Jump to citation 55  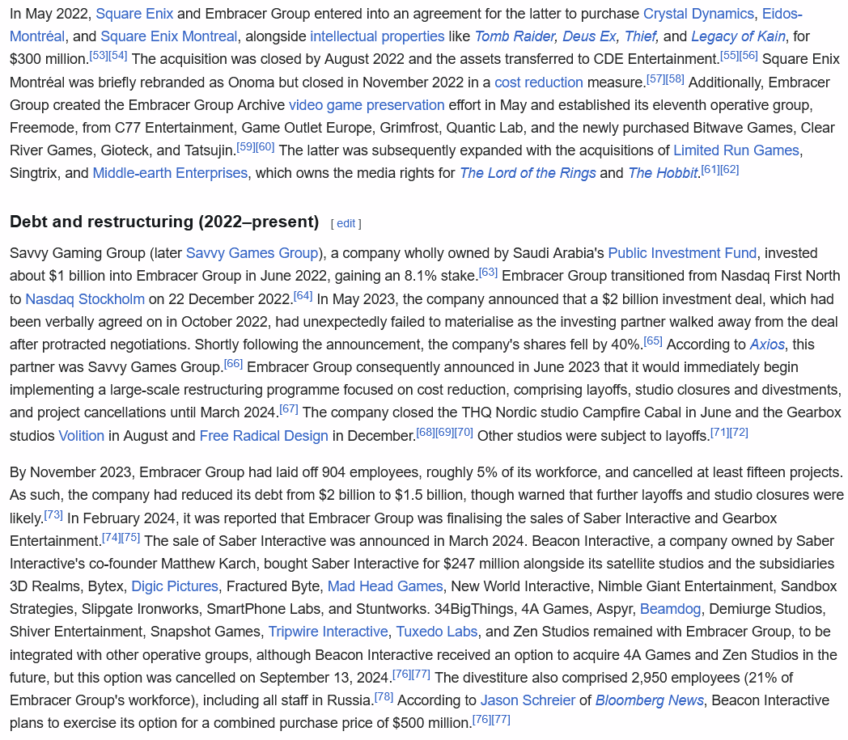pos(729,55)
